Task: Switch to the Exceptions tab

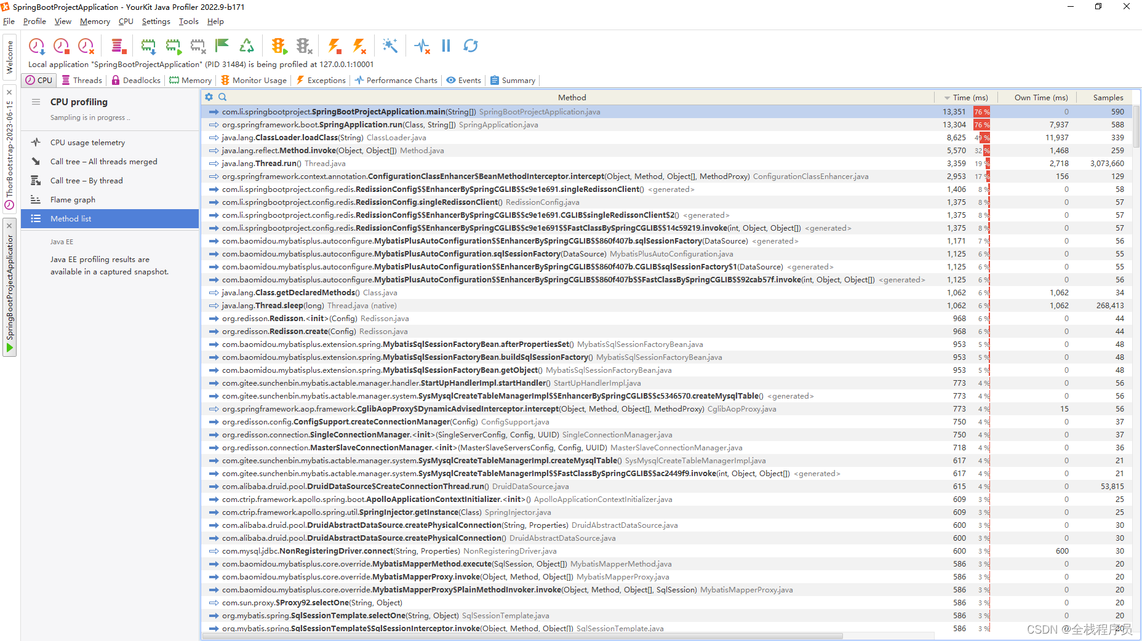Action: click(x=321, y=81)
